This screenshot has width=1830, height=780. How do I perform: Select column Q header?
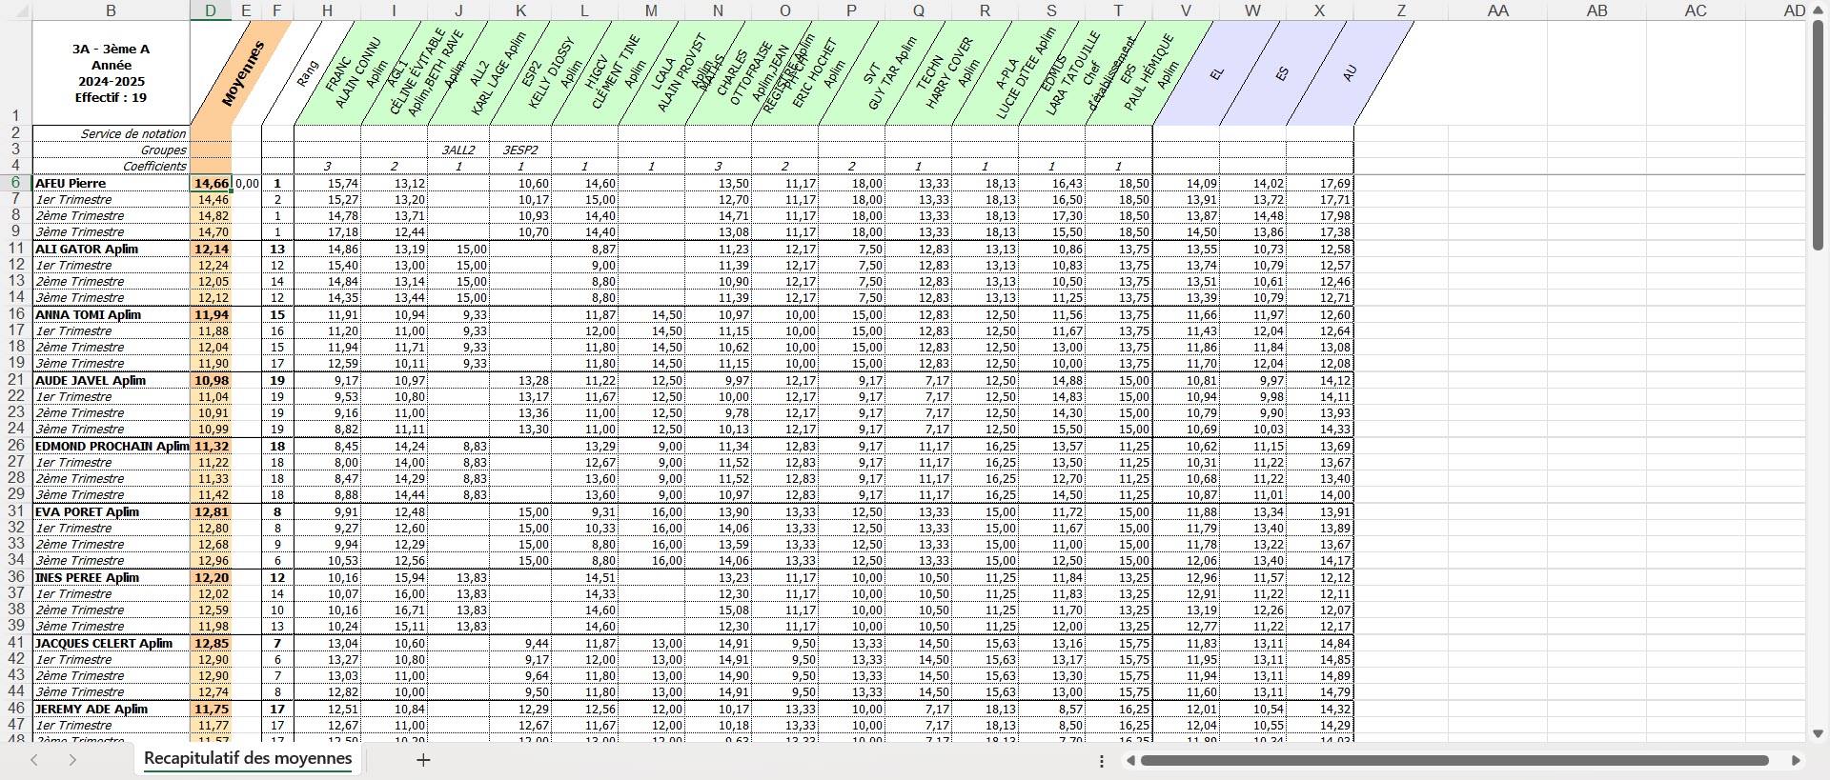(918, 10)
